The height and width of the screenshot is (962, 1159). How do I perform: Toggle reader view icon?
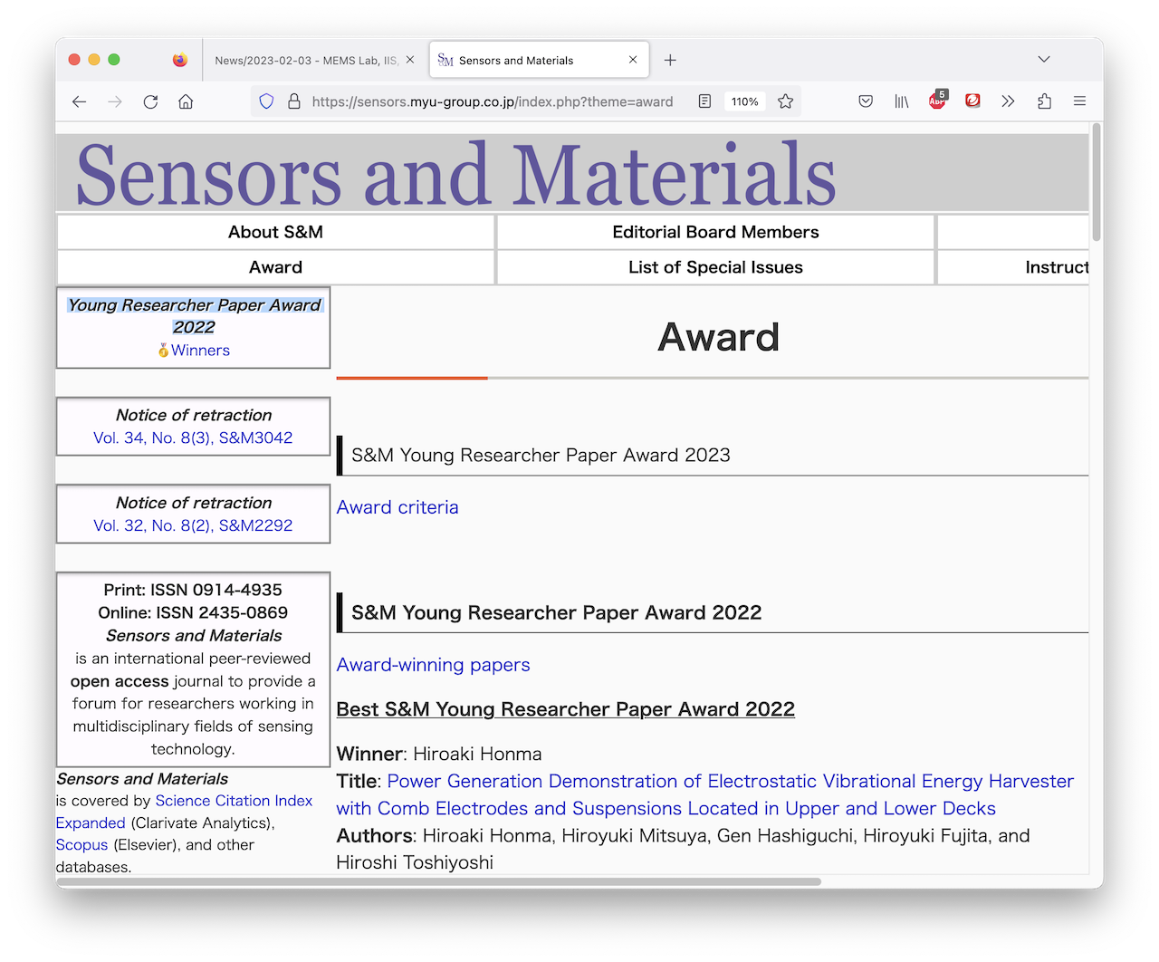pyautogui.click(x=704, y=101)
